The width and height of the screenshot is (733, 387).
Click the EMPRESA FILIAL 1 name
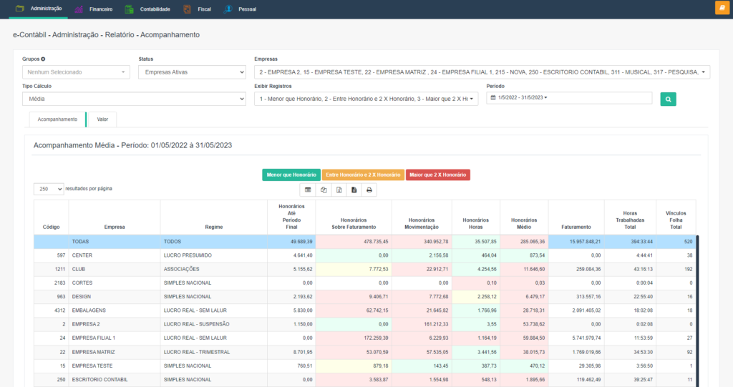94,338
